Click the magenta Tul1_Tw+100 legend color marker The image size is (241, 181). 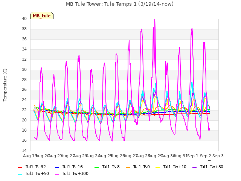57,174
